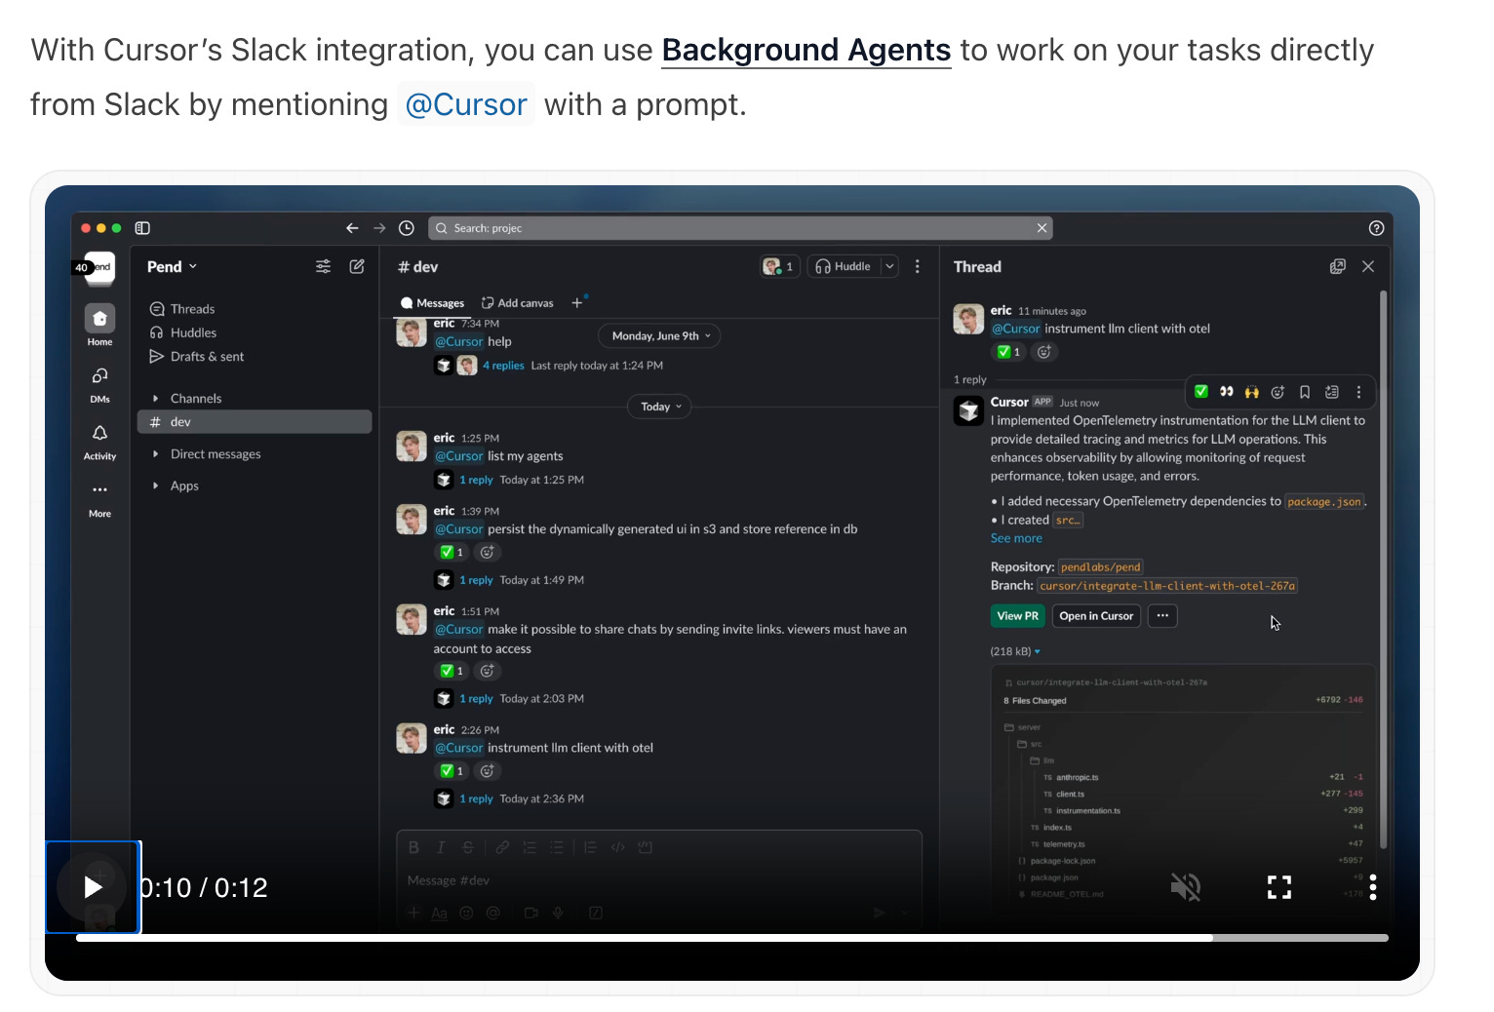
Task: Click Open in Cursor button
Action: pyautogui.click(x=1096, y=616)
